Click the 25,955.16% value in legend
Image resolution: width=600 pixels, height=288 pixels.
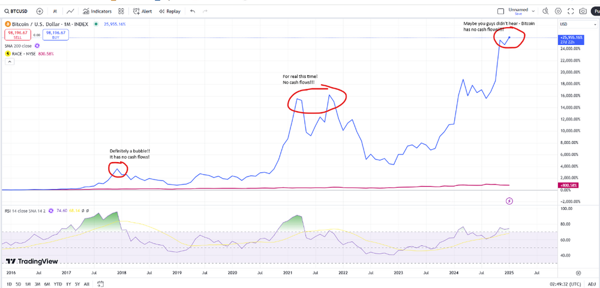114,24
